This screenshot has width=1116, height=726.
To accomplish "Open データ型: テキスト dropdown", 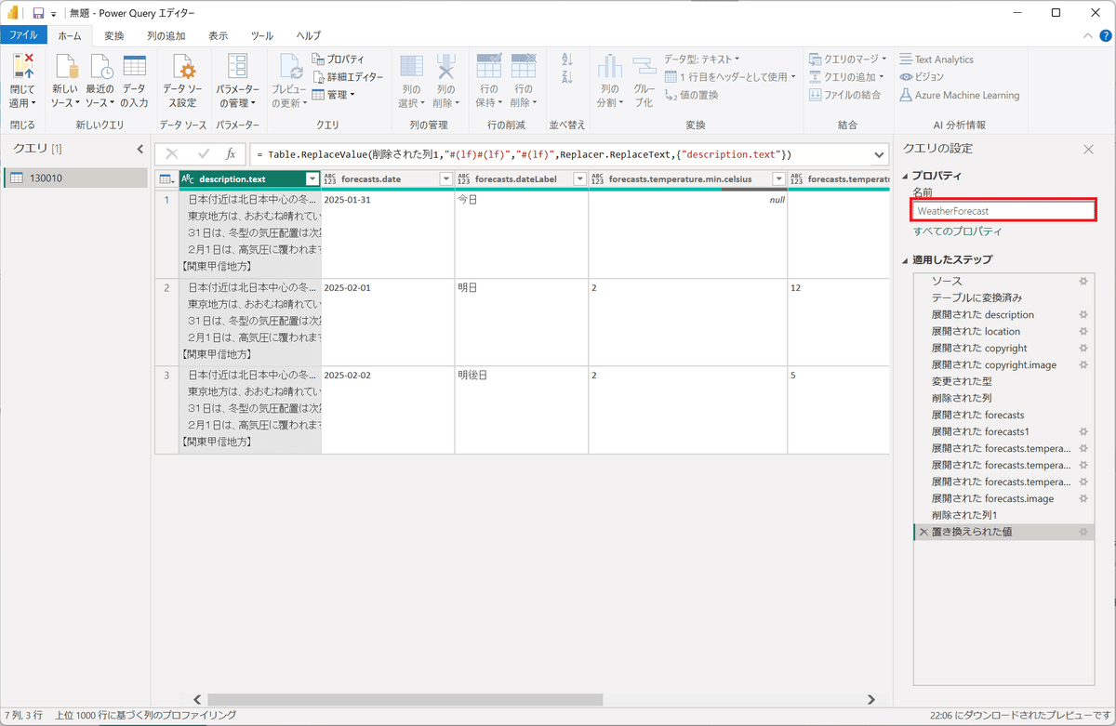I will pyautogui.click(x=702, y=59).
